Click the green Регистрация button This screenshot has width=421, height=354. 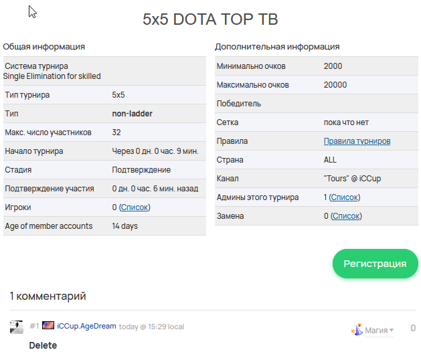[x=375, y=264]
